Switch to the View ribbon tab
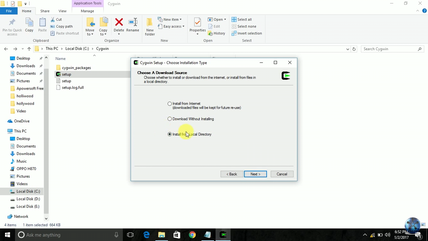This screenshot has width=428, height=241. point(63,11)
